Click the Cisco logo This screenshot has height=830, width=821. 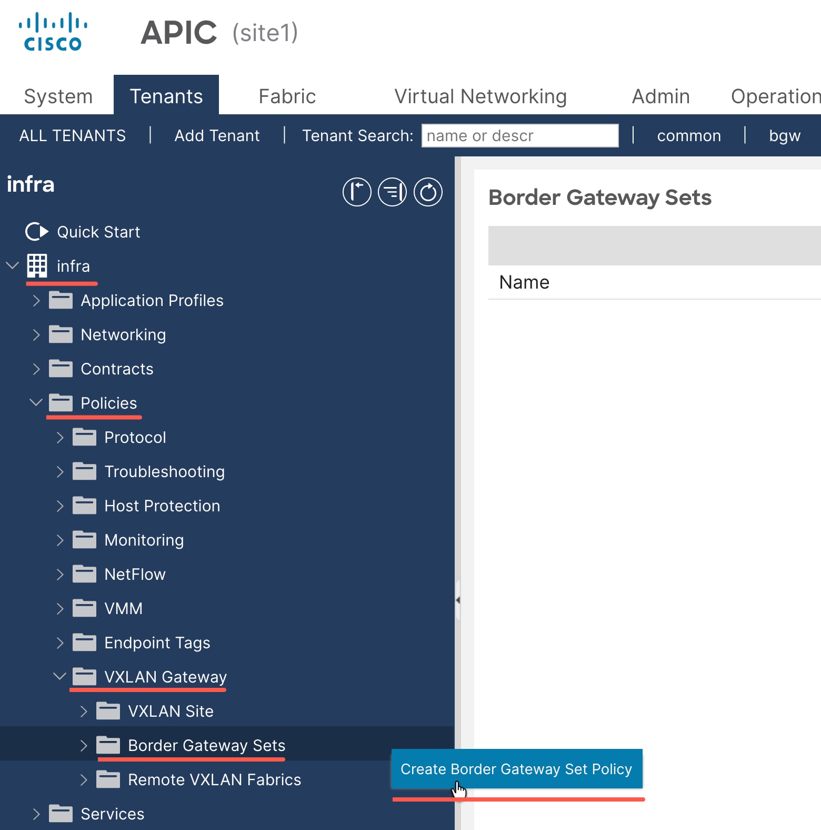point(53,33)
